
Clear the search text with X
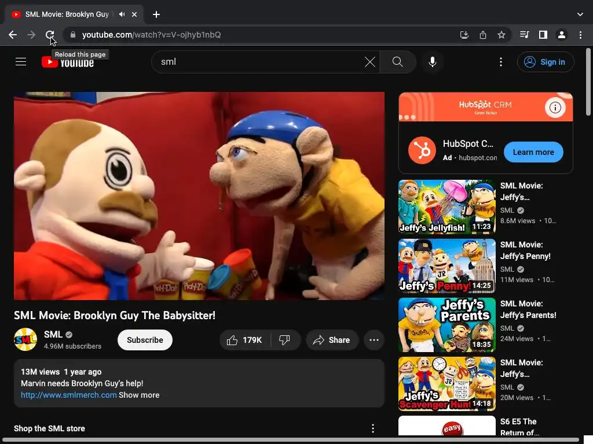point(370,62)
